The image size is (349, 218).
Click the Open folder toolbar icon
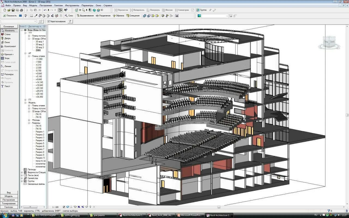click(x=9, y=10)
